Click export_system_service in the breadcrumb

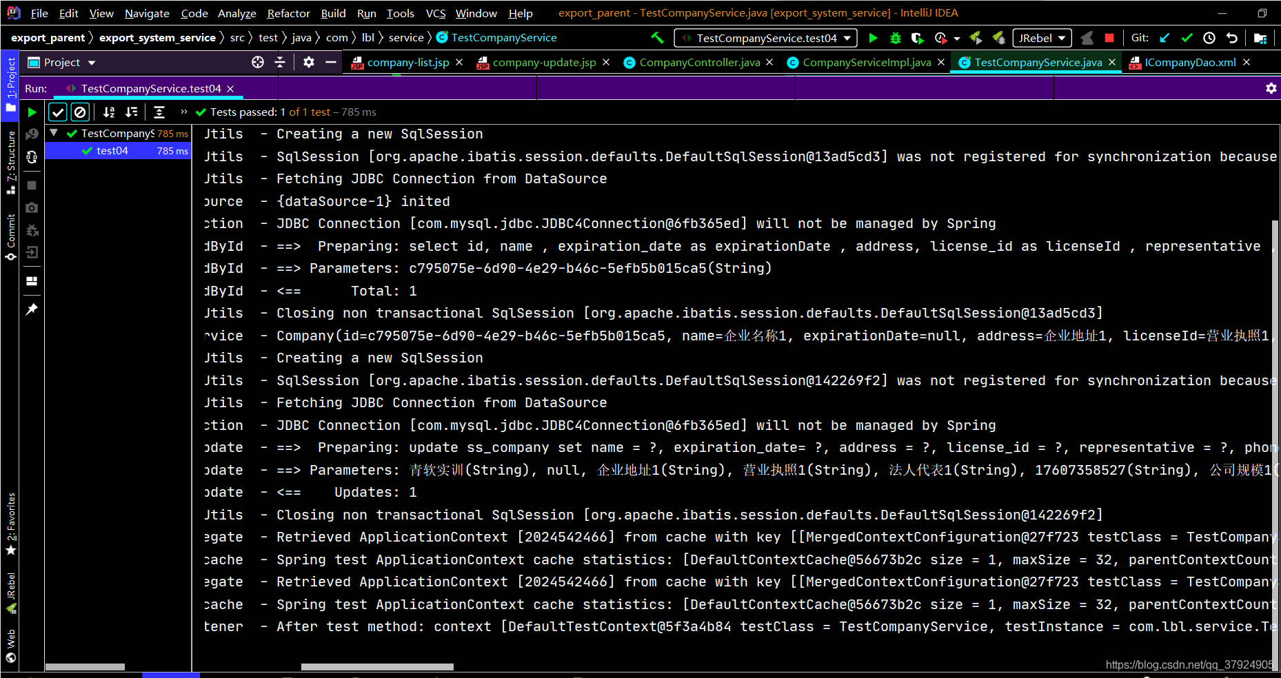157,38
